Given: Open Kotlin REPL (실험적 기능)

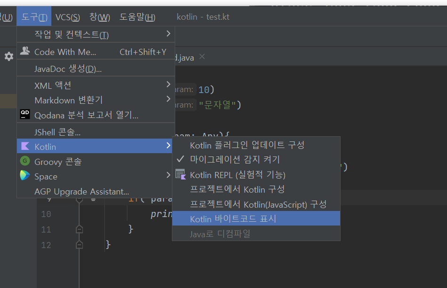Looking at the screenshot, I should [x=256, y=175].
